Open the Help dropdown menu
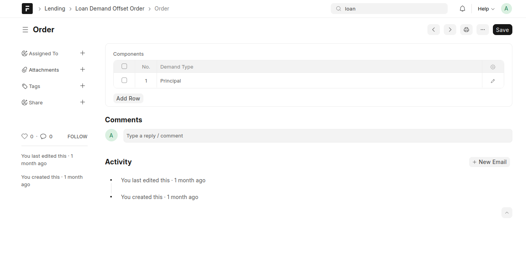 coord(486,9)
